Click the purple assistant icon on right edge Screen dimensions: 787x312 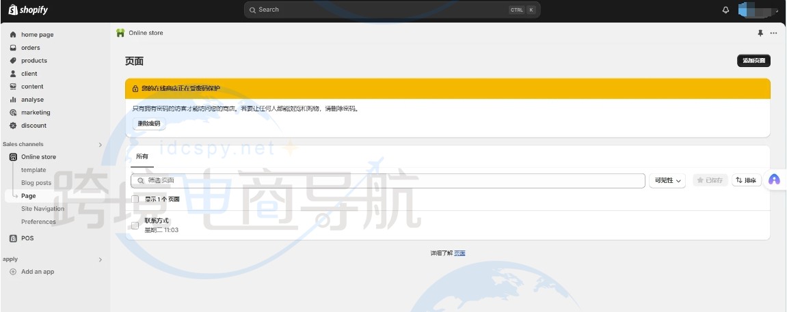775,180
